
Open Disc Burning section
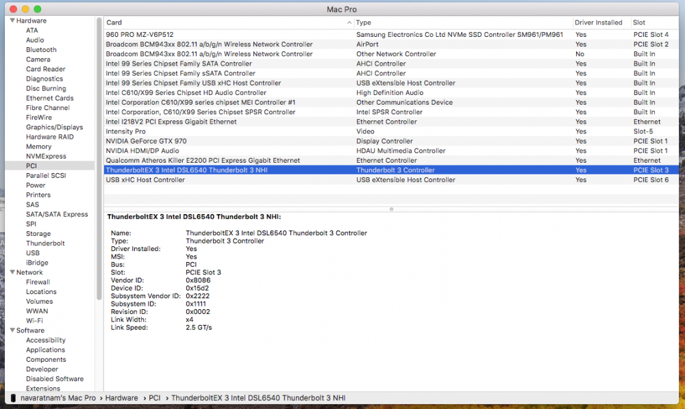(46, 88)
